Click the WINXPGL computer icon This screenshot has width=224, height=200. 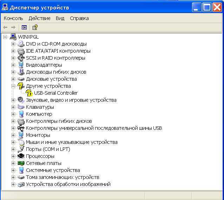13,37
